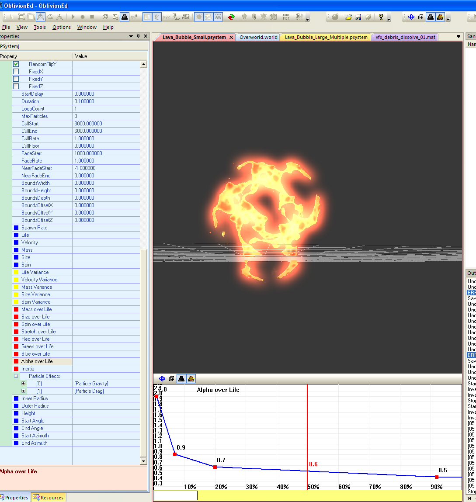Viewport: 476px width, 502px height.
Task: Click the bomb icon in the toolbar
Action: coord(335,17)
